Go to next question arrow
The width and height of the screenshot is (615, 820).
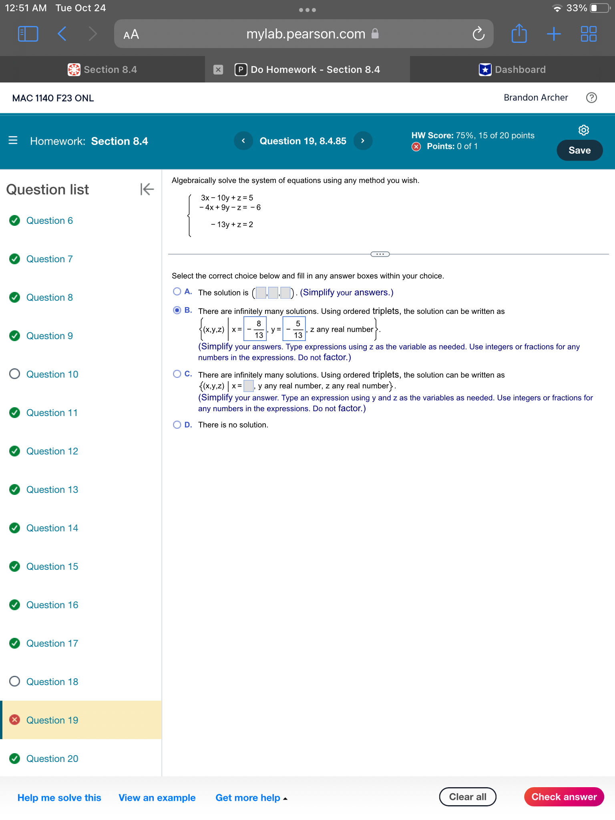point(363,141)
